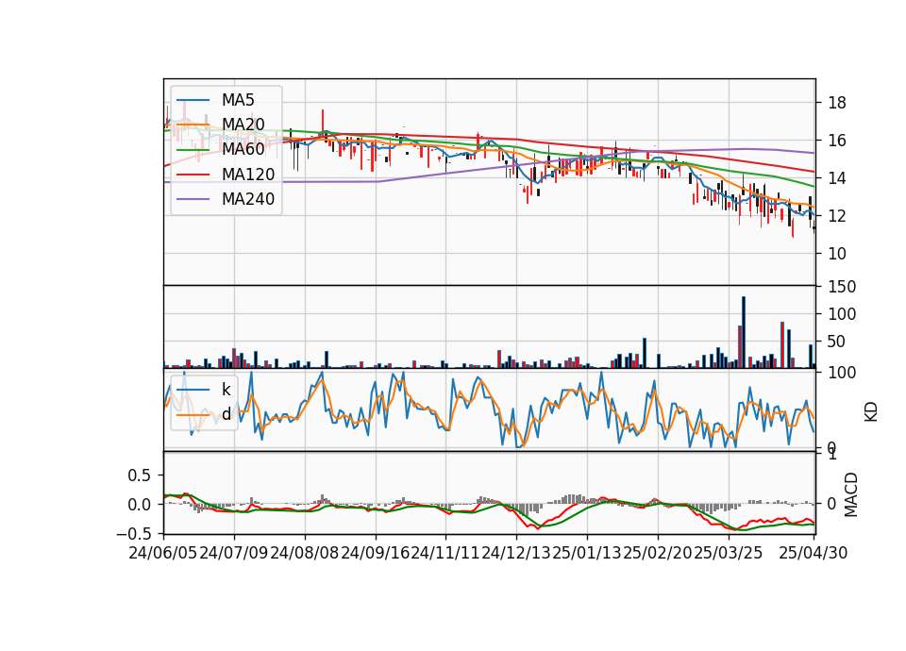Click the price axis value 16
The image size is (906, 651).
[837, 141]
